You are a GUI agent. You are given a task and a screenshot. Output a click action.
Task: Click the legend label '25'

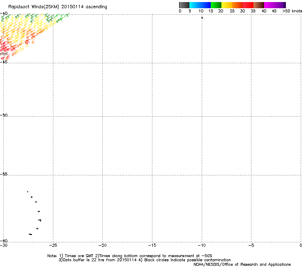pyautogui.click(x=232, y=11)
